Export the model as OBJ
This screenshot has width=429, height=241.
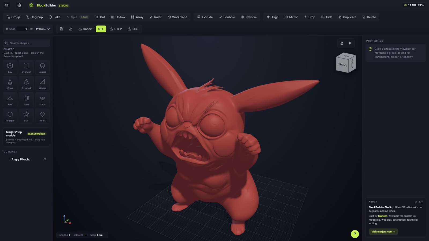(133, 29)
